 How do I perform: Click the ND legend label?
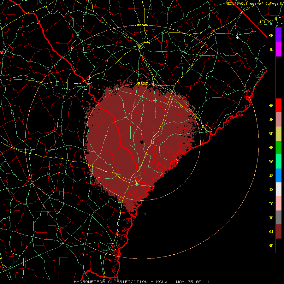pyautogui.click(x=271, y=246)
